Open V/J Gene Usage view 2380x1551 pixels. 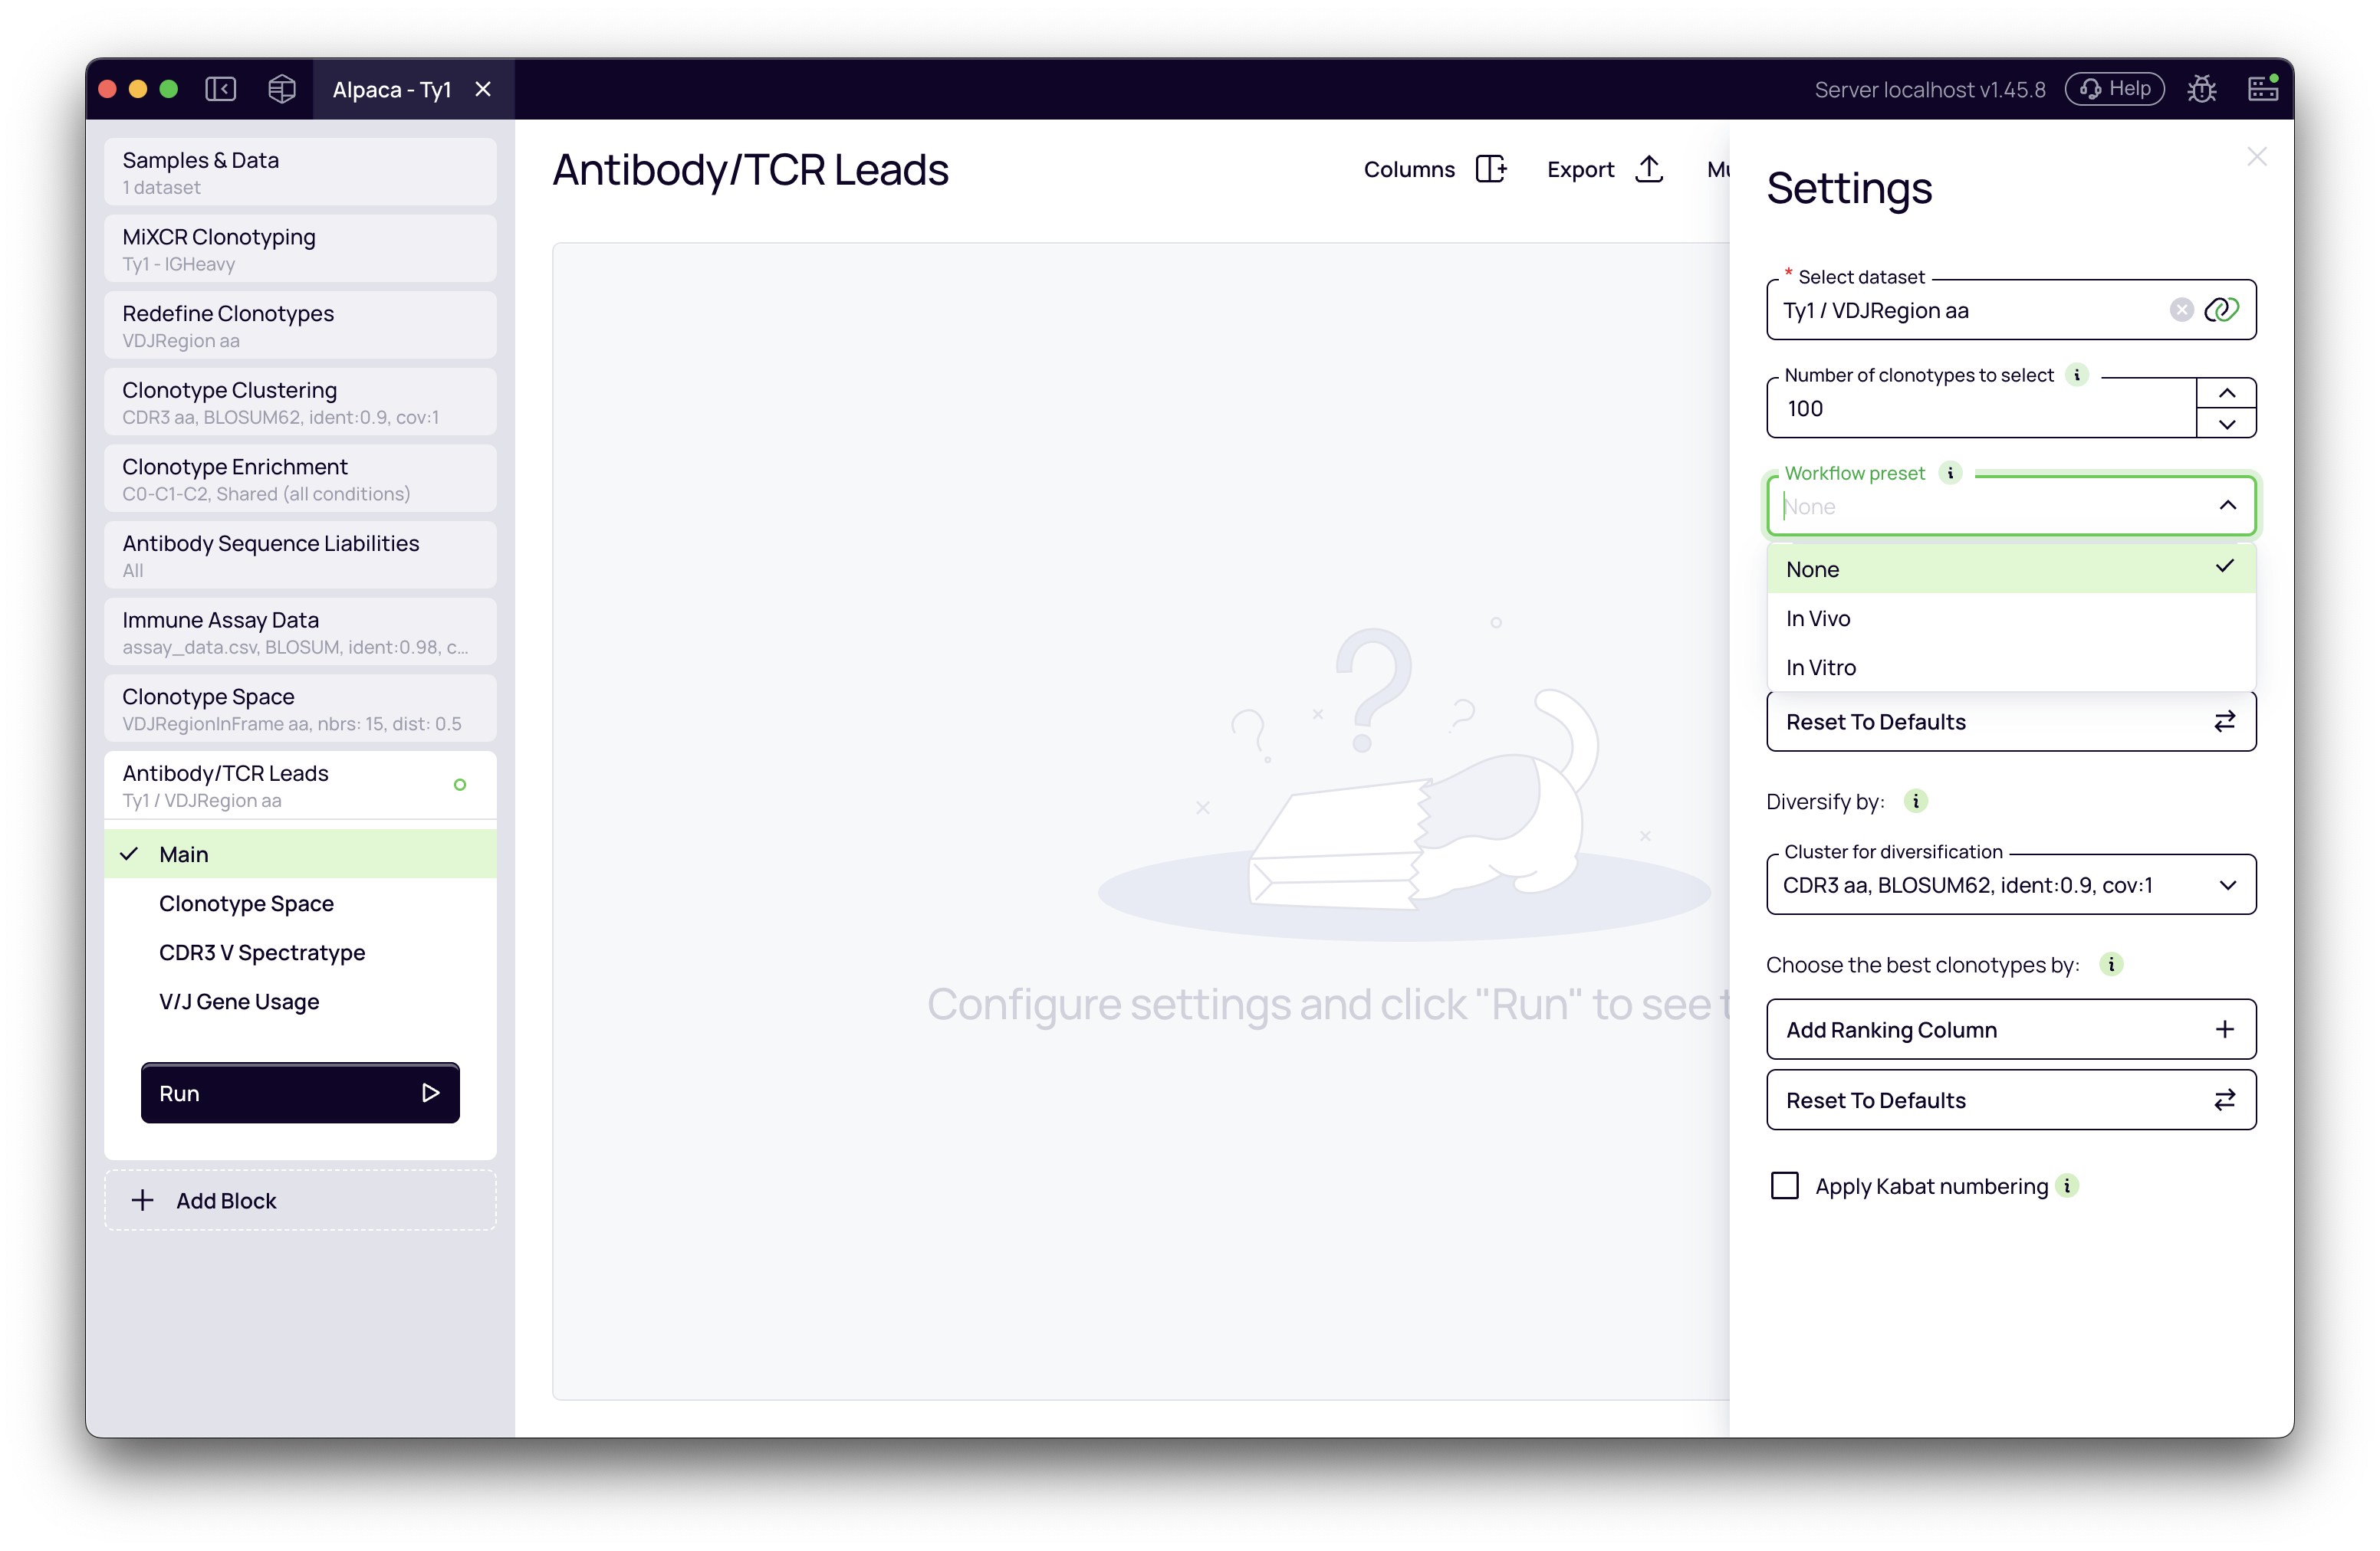[x=239, y=1002]
